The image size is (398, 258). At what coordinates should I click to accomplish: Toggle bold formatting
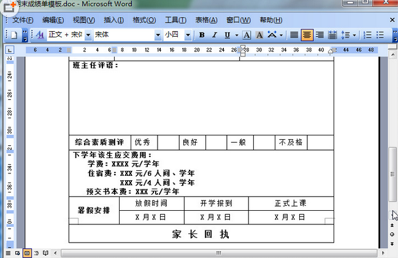(202, 35)
